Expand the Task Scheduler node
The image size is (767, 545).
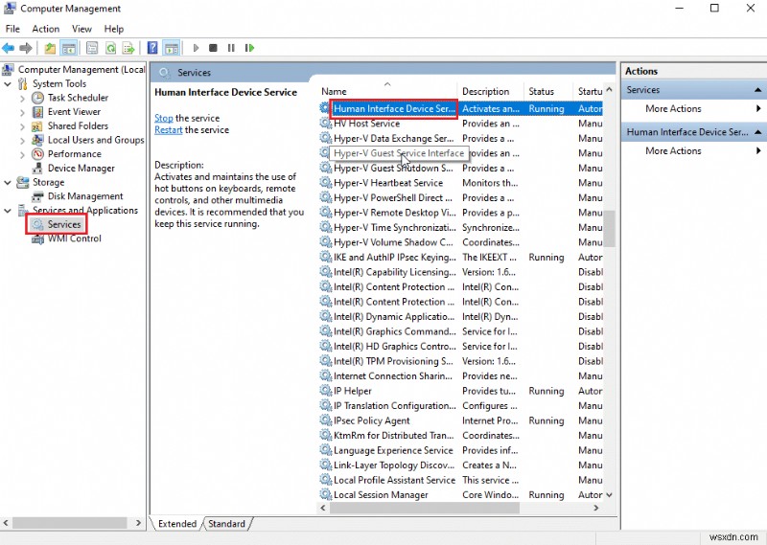pyautogui.click(x=23, y=98)
